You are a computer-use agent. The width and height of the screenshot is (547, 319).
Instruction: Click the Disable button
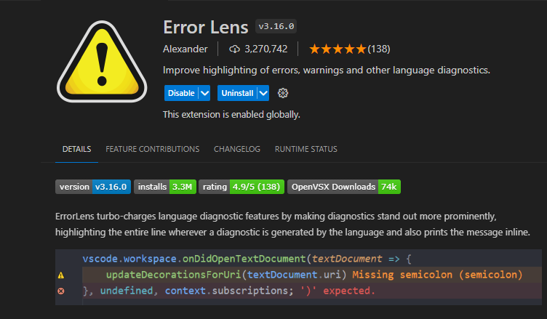coord(181,93)
